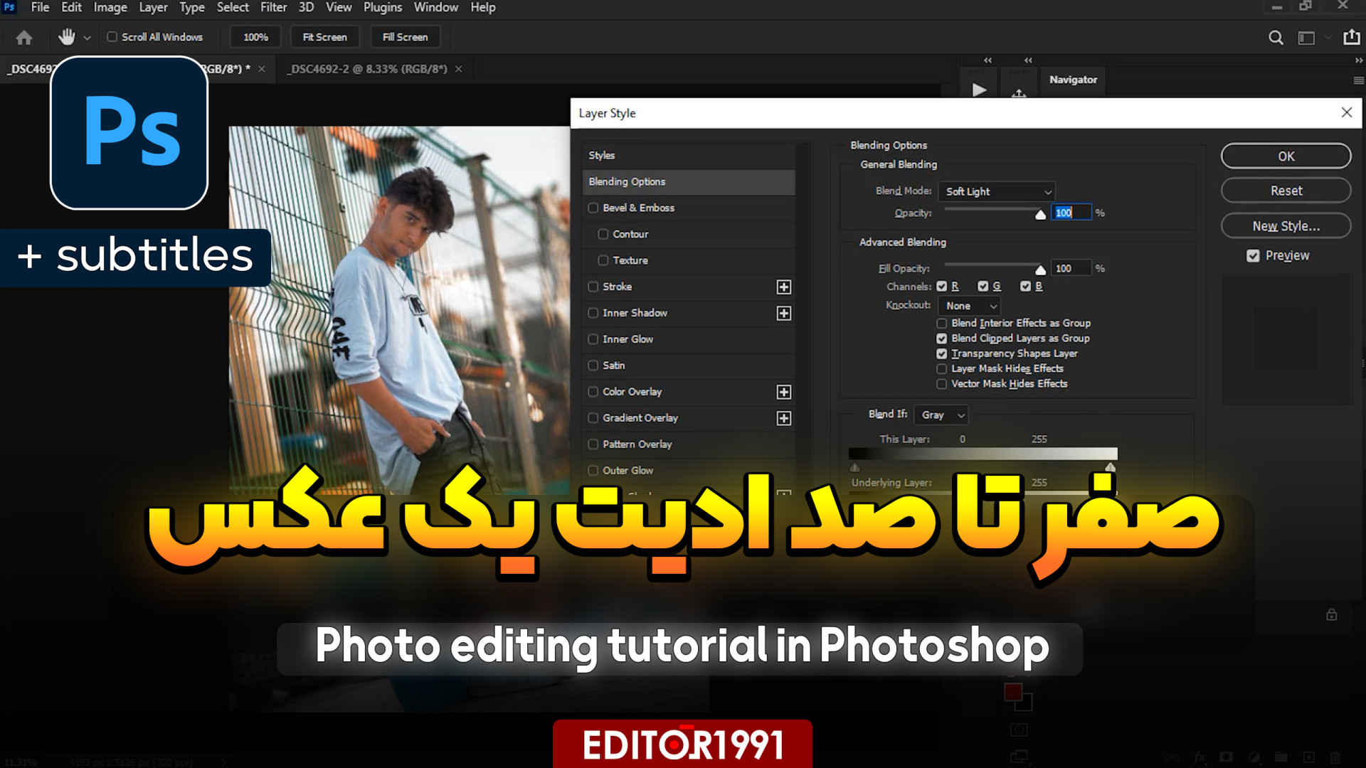
Task: Uncheck the B channel checkbox
Action: [1025, 286]
